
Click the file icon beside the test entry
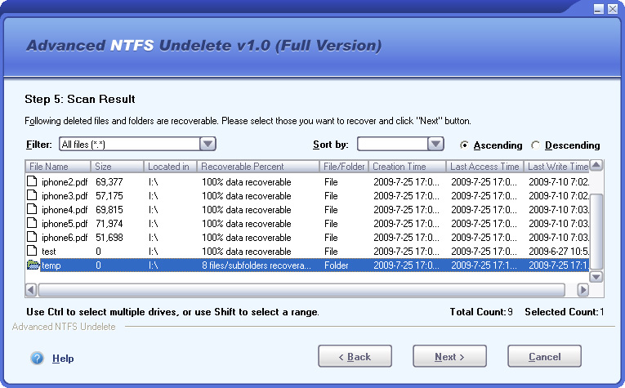click(32, 252)
